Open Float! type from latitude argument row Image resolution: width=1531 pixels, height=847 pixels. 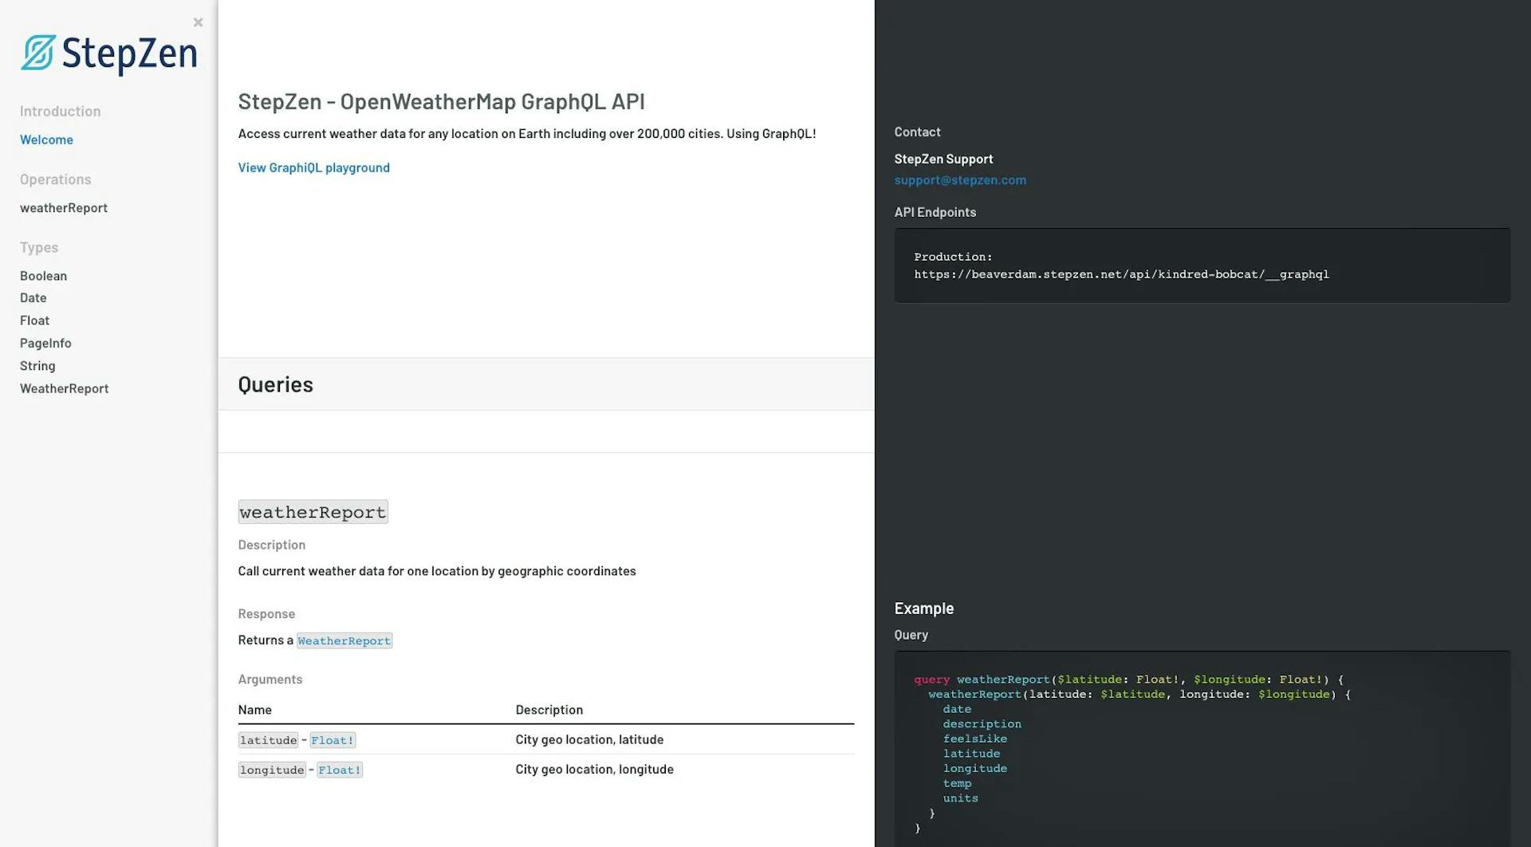click(333, 740)
